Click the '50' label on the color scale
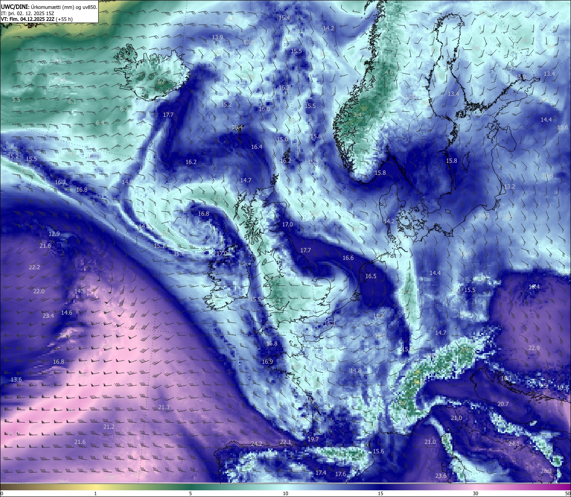 pyautogui.click(x=567, y=493)
